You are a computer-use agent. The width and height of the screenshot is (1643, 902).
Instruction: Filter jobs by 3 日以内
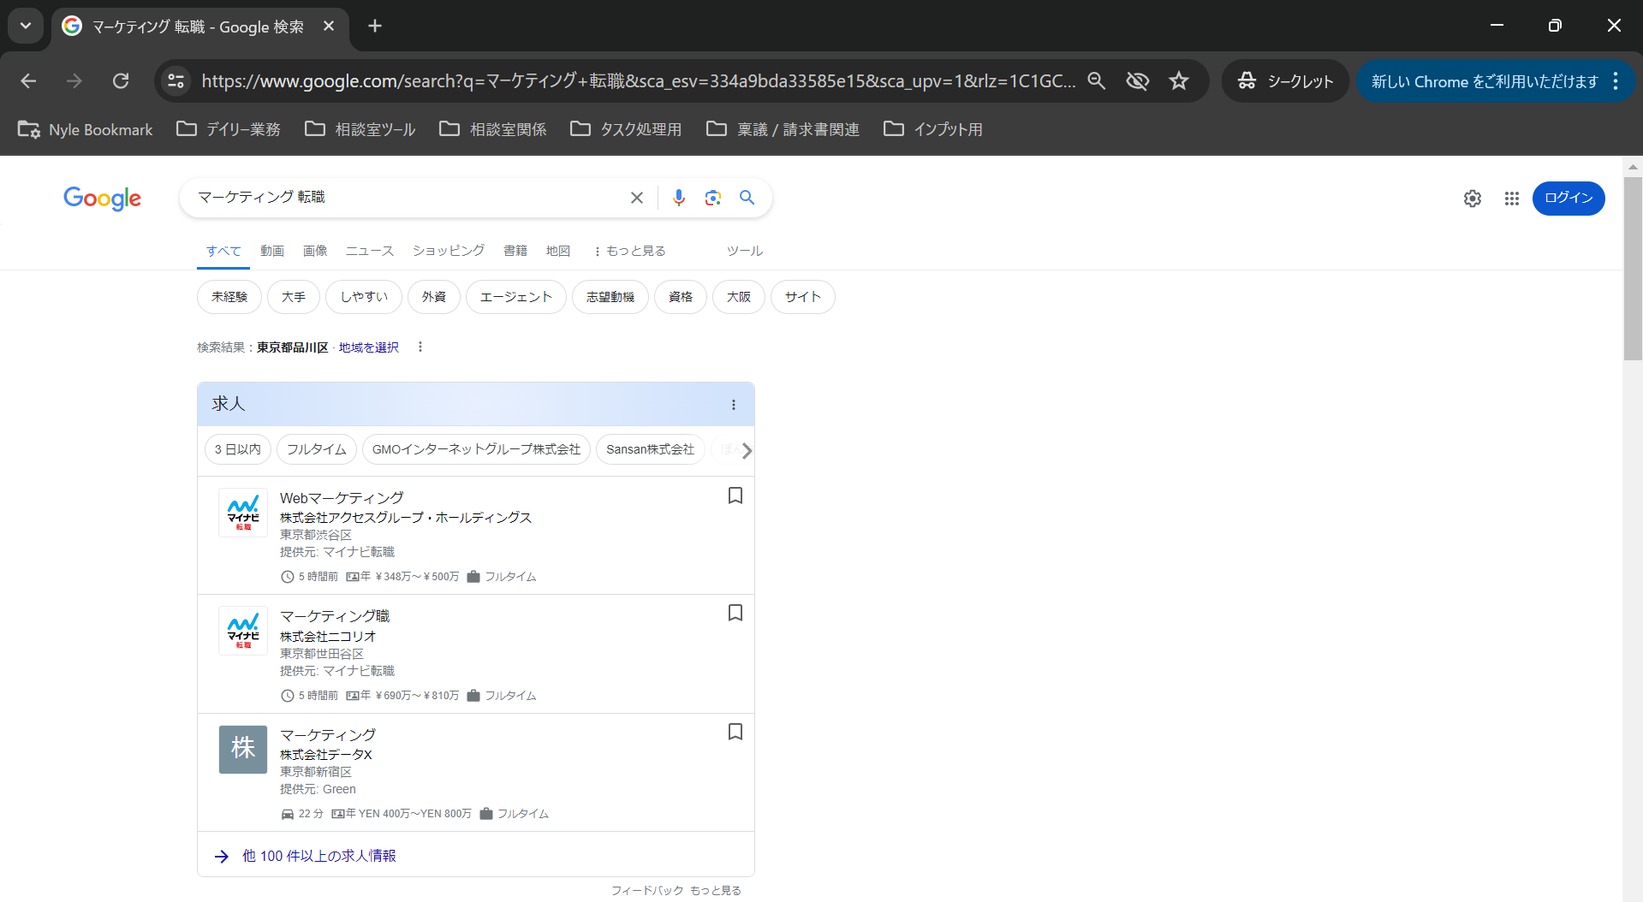coord(238,449)
